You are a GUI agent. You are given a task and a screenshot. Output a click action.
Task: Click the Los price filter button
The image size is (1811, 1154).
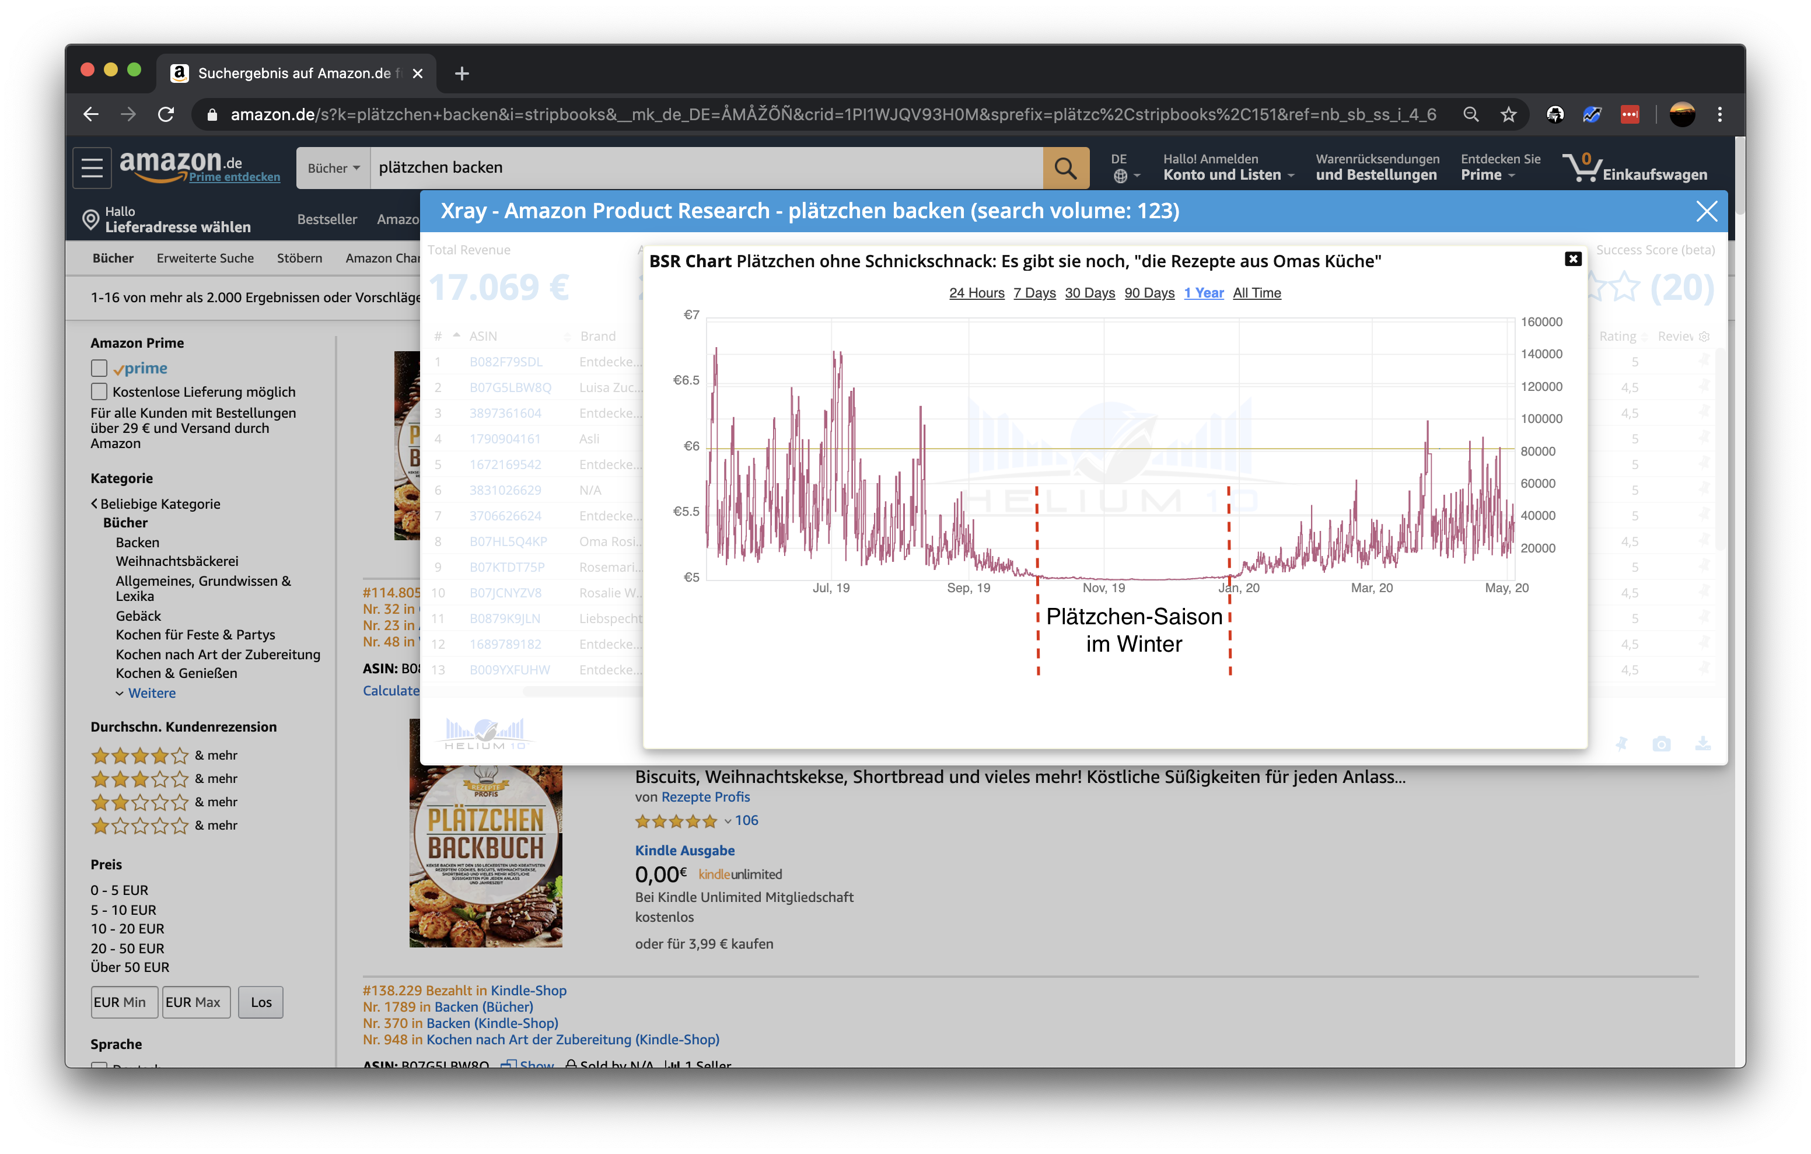pos(261,1002)
